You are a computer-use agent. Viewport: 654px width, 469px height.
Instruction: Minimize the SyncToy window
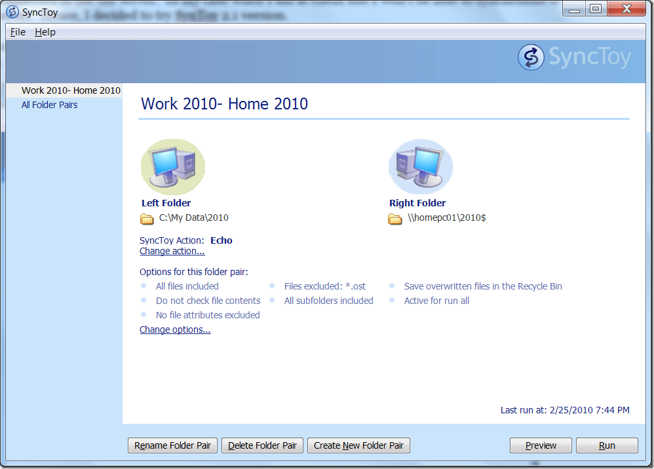(574, 9)
